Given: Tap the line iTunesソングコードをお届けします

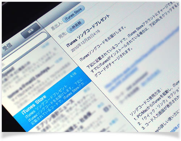Looking at the screenshot, I should coord(102,44).
